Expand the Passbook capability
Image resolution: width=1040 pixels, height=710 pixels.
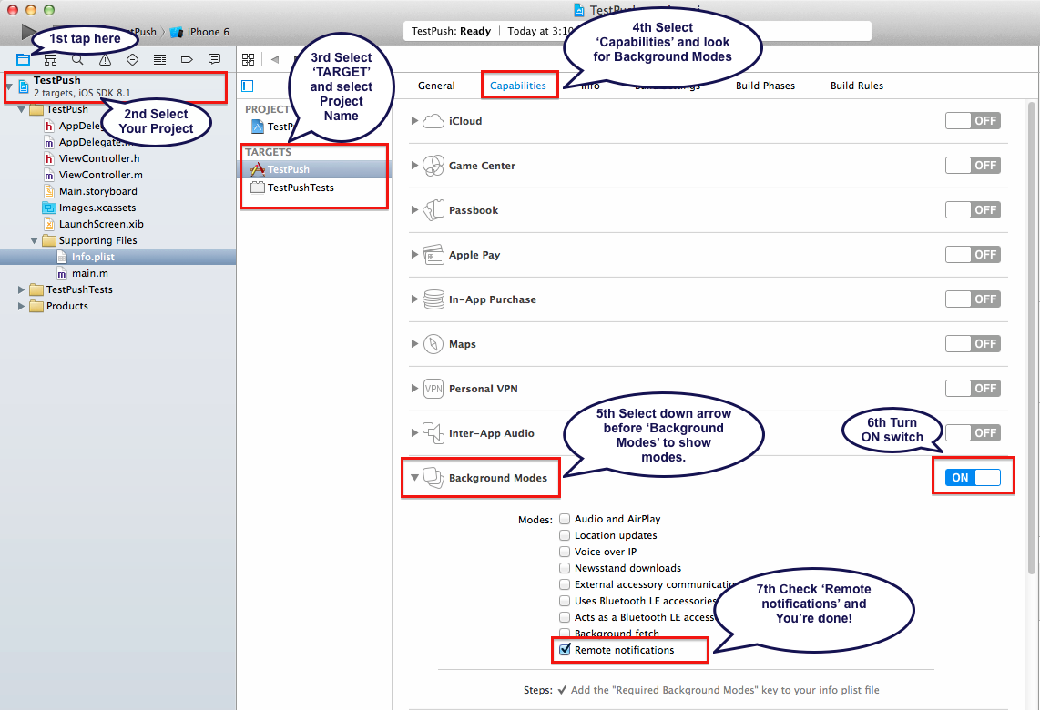[x=414, y=210]
